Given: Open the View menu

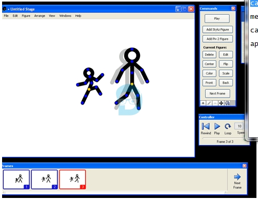Looking at the screenshot, I should click(52, 16).
